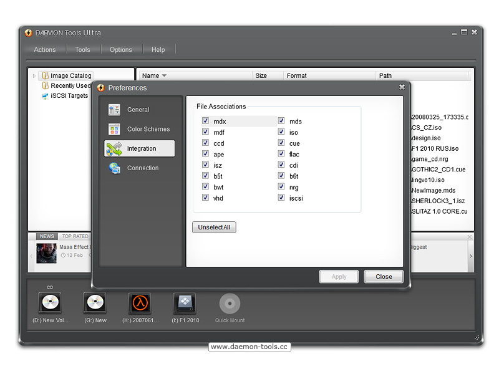This screenshot has height=374, width=499.
Task: Switch to the TOP RATED tab
Action: 75,236
